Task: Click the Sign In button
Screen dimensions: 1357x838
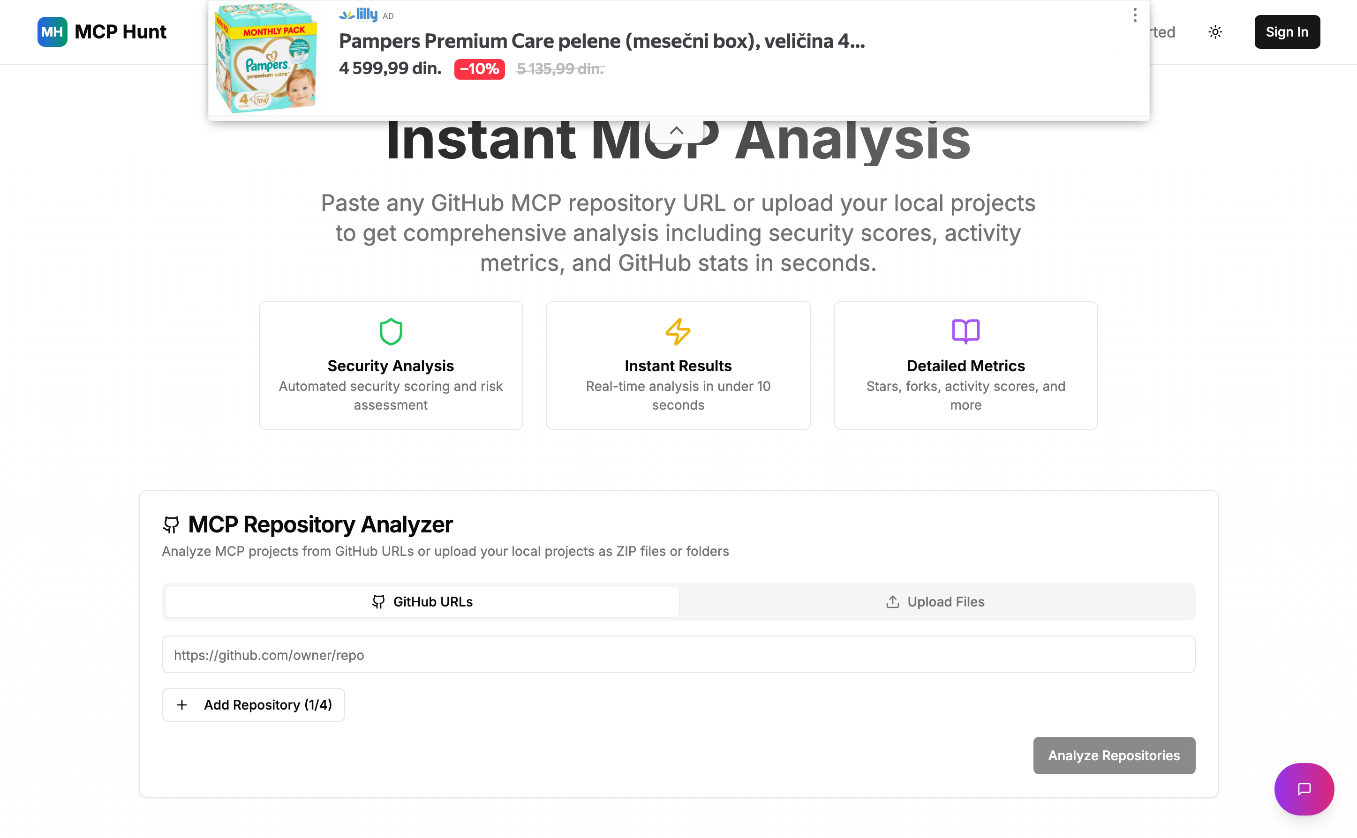Action: [x=1287, y=32]
